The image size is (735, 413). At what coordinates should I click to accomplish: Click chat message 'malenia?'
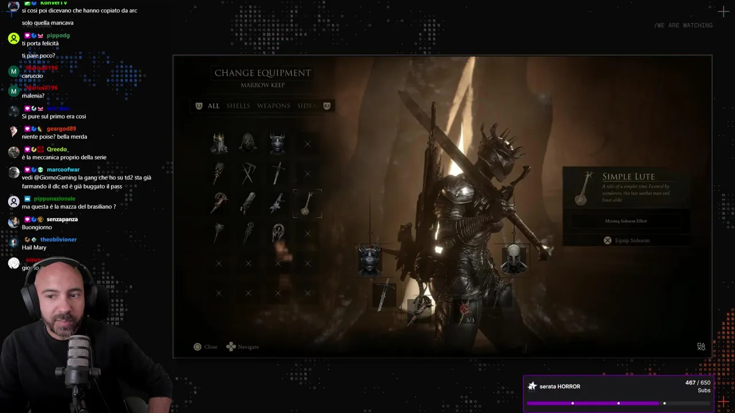point(33,96)
